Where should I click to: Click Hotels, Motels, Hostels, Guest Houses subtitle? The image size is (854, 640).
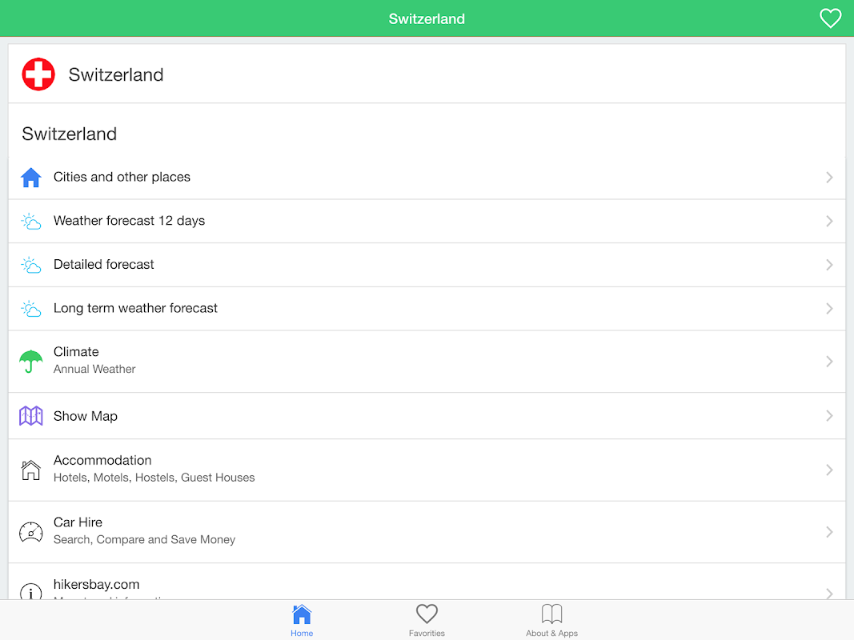tap(154, 478)
